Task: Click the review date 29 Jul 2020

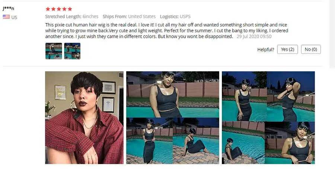Action: click(254, 36)
